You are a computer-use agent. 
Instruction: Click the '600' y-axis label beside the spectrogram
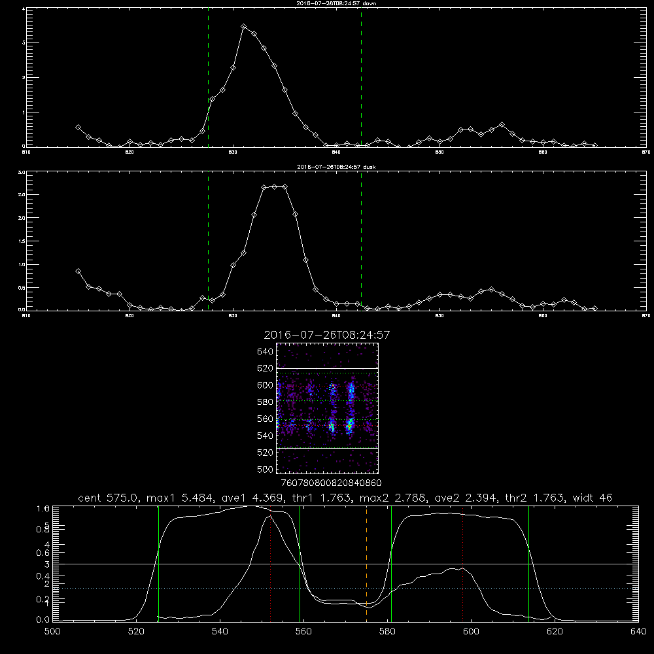266,385
